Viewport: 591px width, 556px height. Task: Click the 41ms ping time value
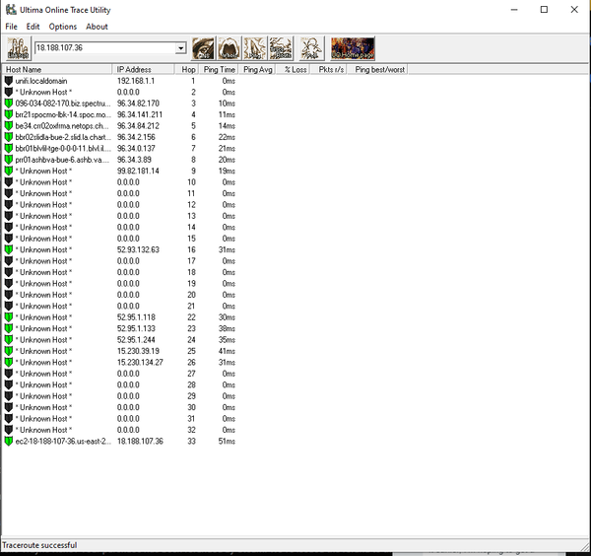(x=227, y=351)
